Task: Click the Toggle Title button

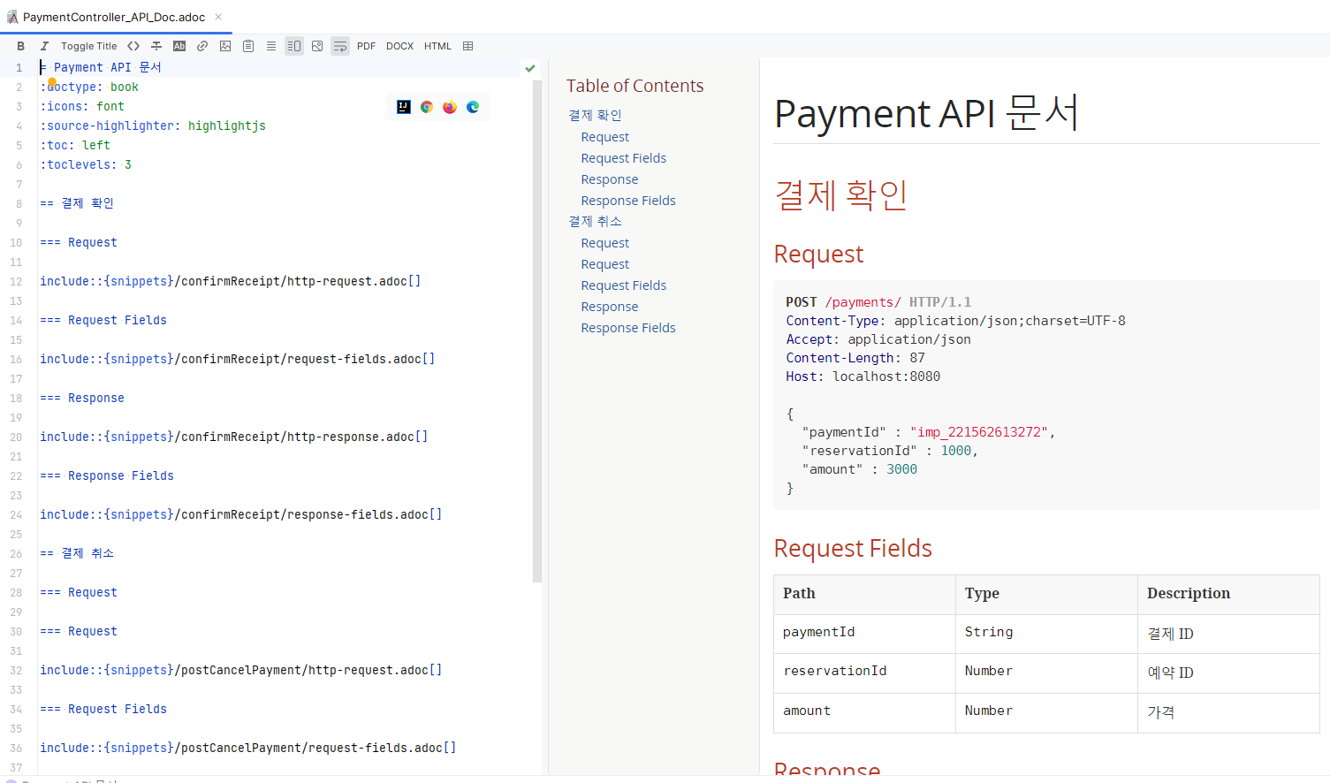Action: point(88,46)
